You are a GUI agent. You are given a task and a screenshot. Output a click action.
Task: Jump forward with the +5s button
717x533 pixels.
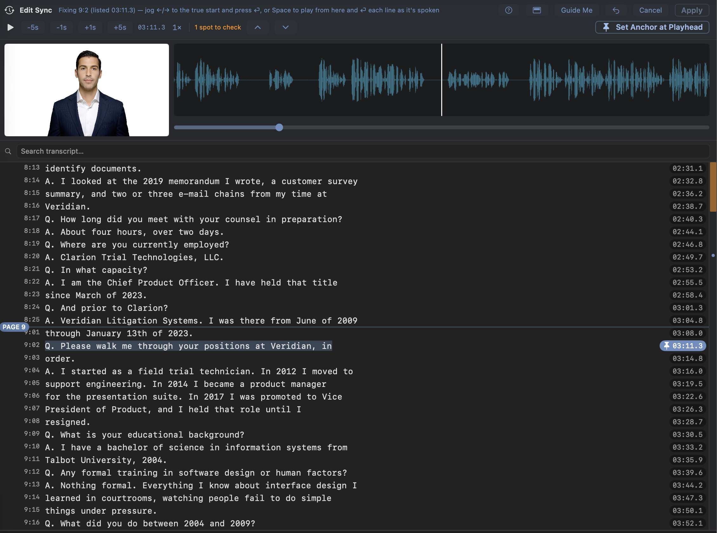click(120, 28)
